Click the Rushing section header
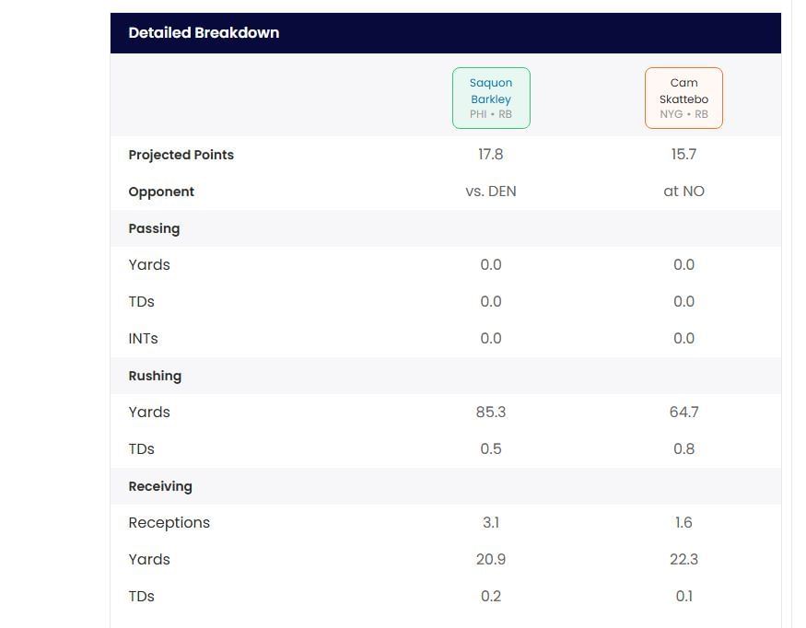 [x=155, y=376]
